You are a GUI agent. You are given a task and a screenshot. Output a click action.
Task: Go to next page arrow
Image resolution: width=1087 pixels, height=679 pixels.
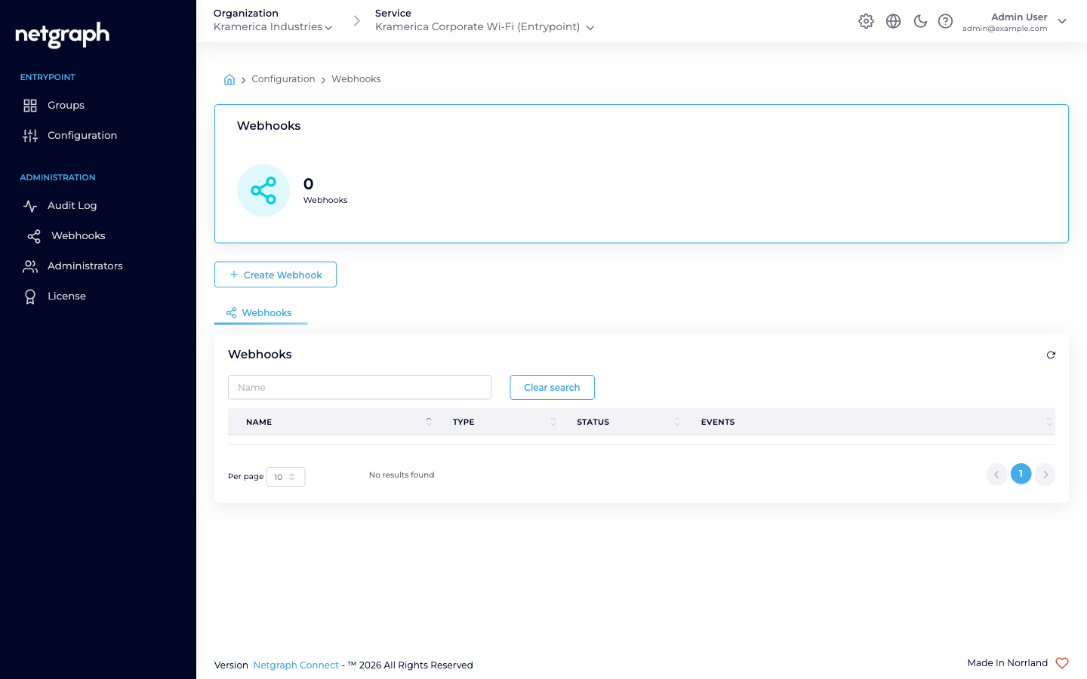point(1045,475)
